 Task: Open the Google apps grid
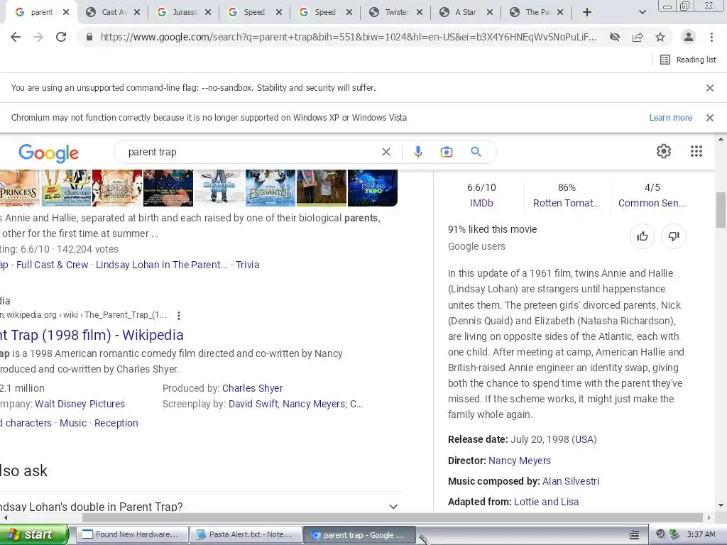[x=696, y=151]
